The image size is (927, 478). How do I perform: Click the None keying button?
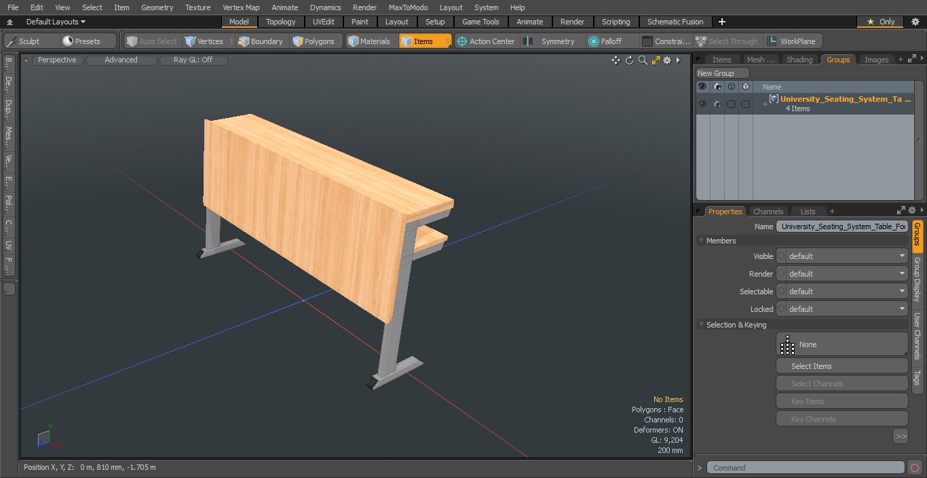pyautogui.click(x=841, y=344)
